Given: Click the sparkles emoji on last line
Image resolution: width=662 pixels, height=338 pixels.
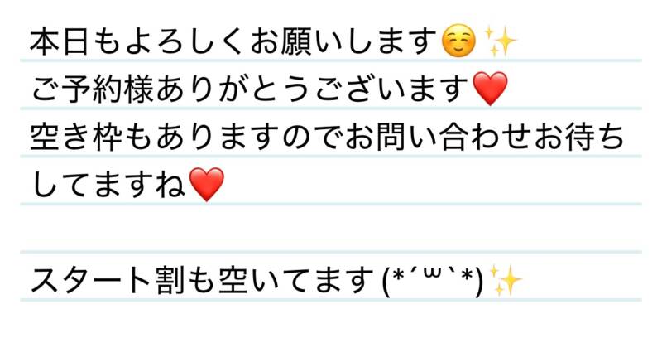Looking at the screenshot, I should pos(506,281).
